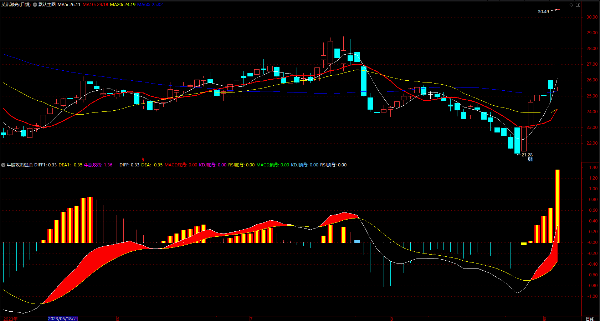Screen dimensions: 600x321
Task: Click the 2023/05/18/四 date marker
Action: (x=63, y=319)
